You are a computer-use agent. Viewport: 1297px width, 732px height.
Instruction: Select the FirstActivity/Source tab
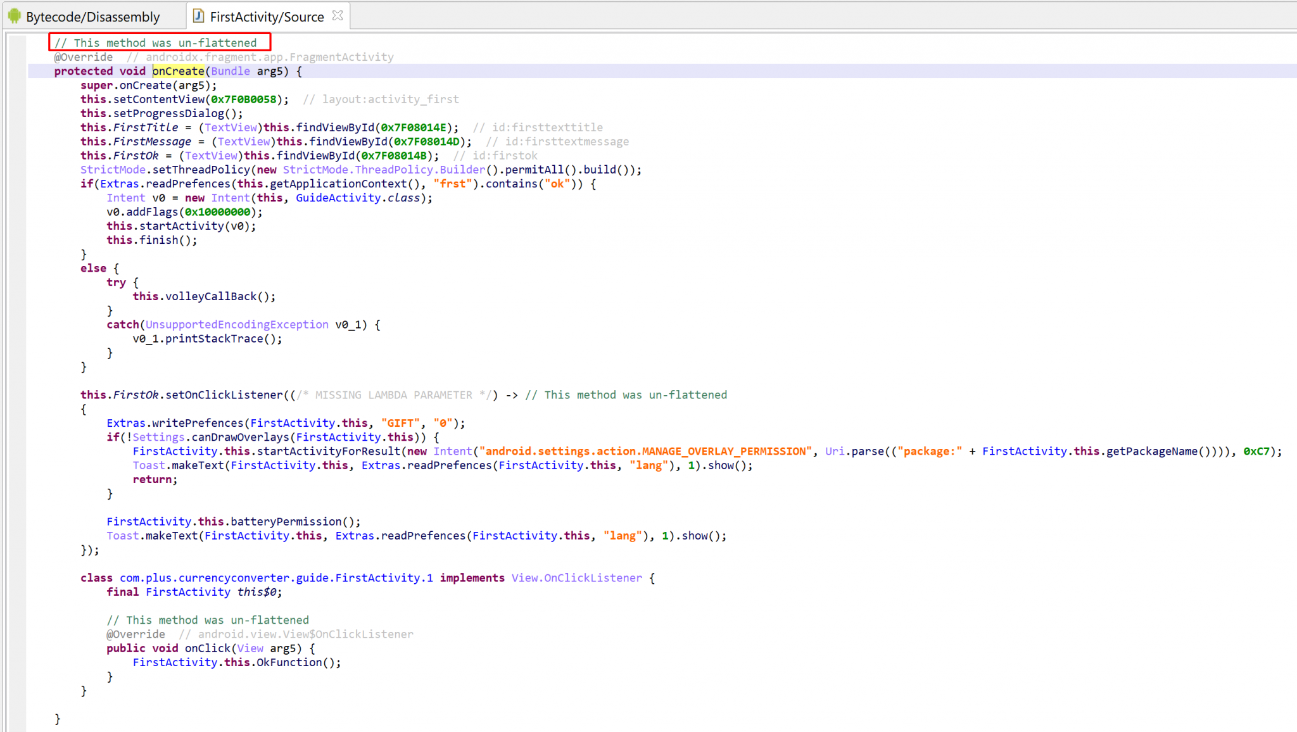(x=266, y=16)
